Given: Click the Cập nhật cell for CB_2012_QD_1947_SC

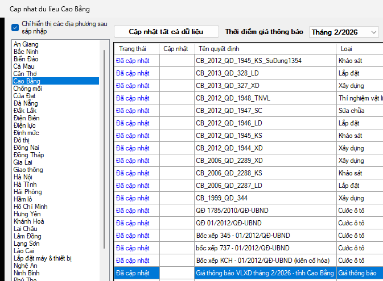Looking at the screenshot, I should pyautogui.click(x=176, y=110).
